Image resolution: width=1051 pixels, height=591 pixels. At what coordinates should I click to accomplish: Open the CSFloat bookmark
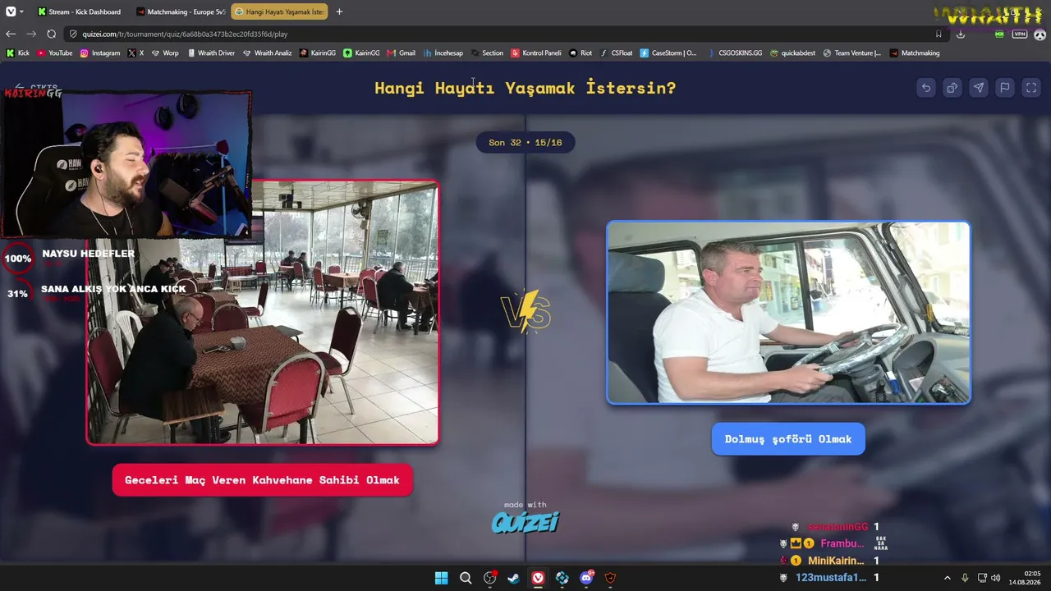[617, 53]
